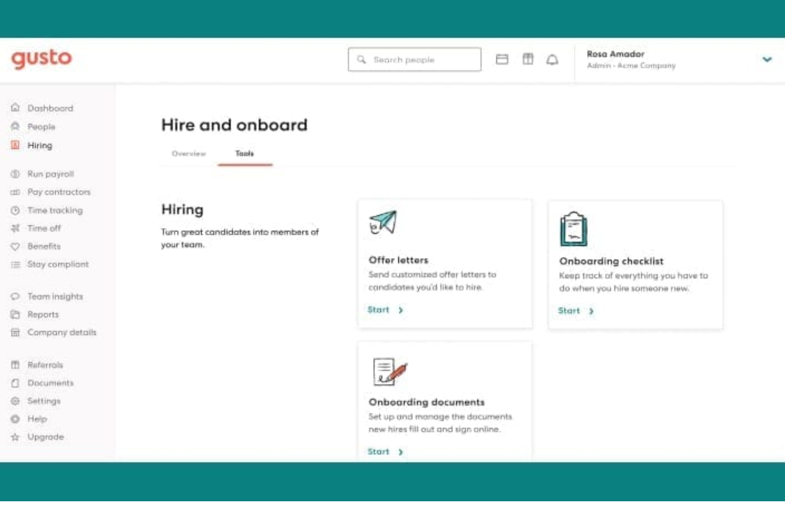
Task: Click the Hire and onboard heading
Action: 234,125
